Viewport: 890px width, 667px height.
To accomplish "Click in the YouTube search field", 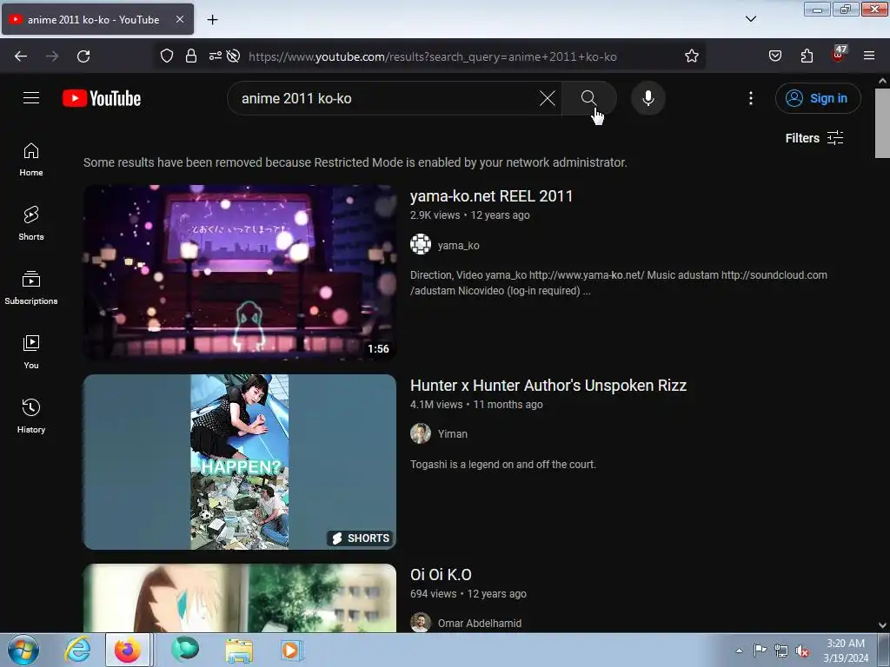I will 386,98.
